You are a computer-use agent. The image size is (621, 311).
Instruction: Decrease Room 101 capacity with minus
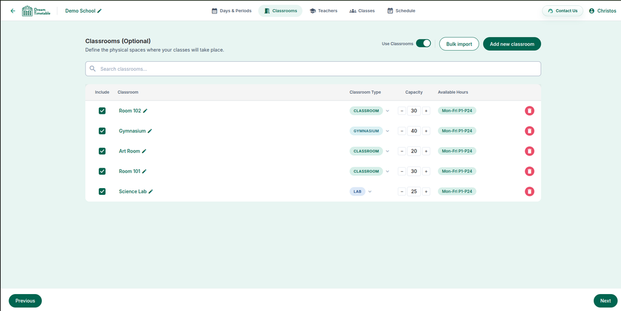coord(401,171)
